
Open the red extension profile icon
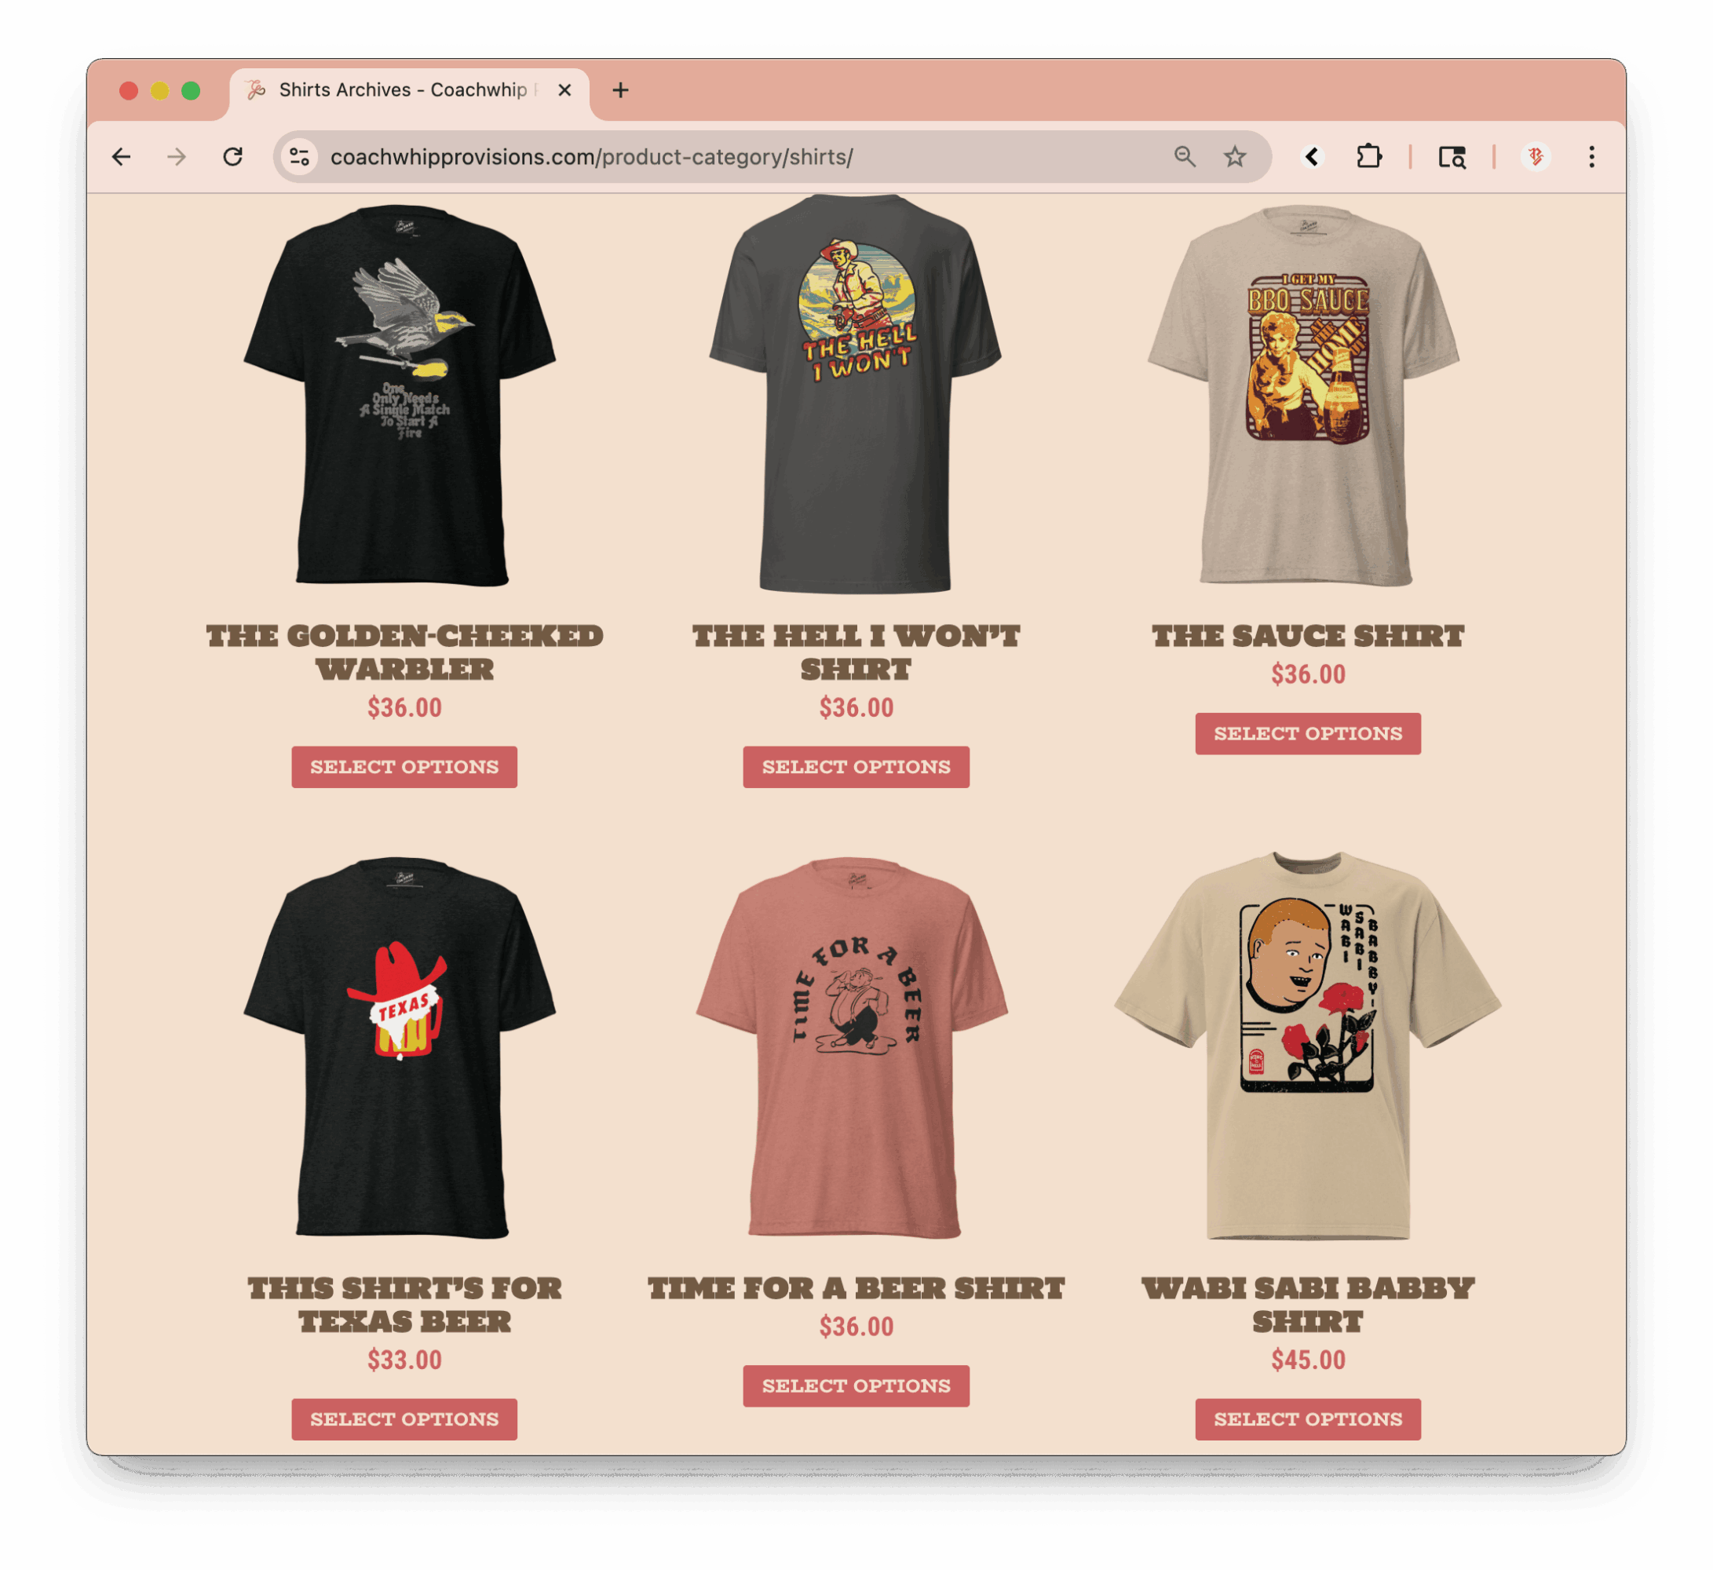(x=1535, y=157)
